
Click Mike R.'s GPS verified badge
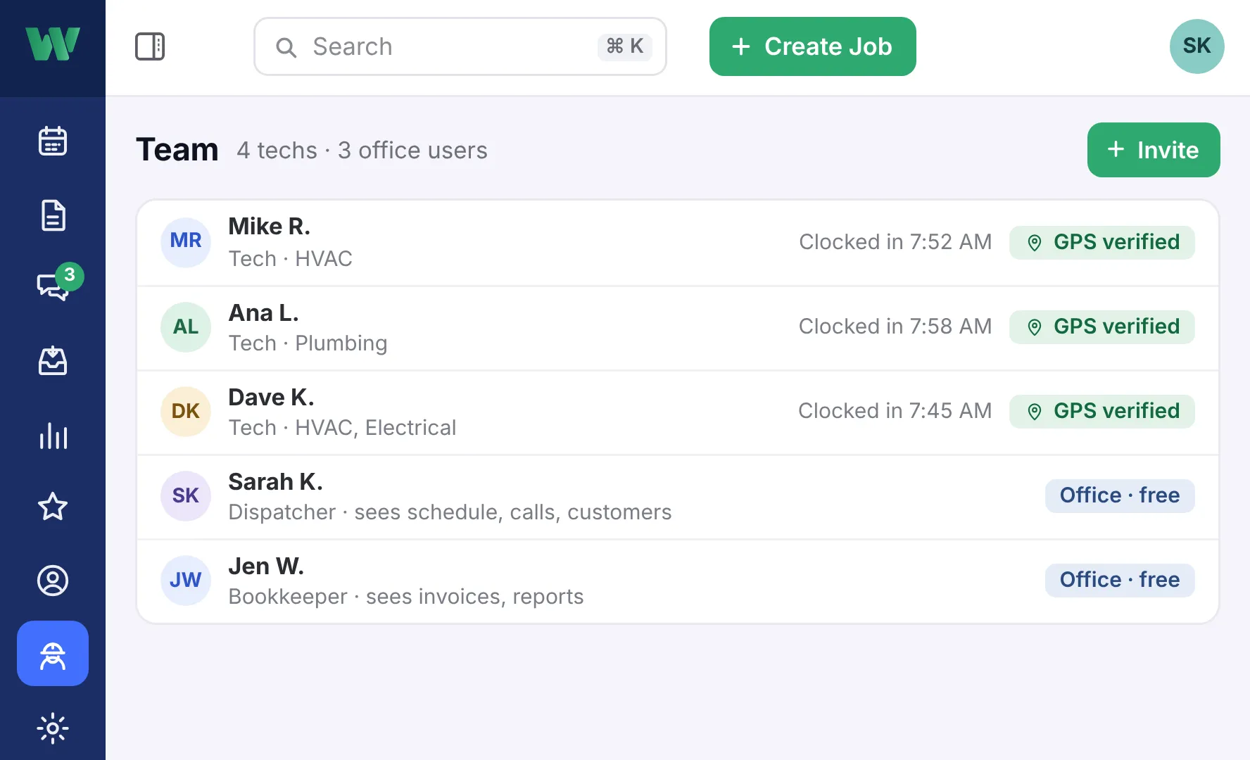pyautogui.click(x=1102, y=243)
